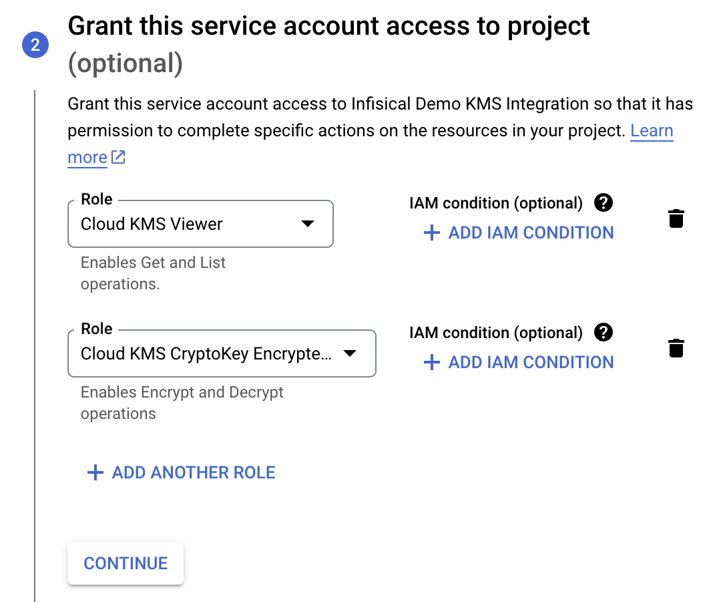Add IAM condition for Cloud KMS Viewer role
The height and width of the screenshot is (602, 715).
tap(519, 233)
